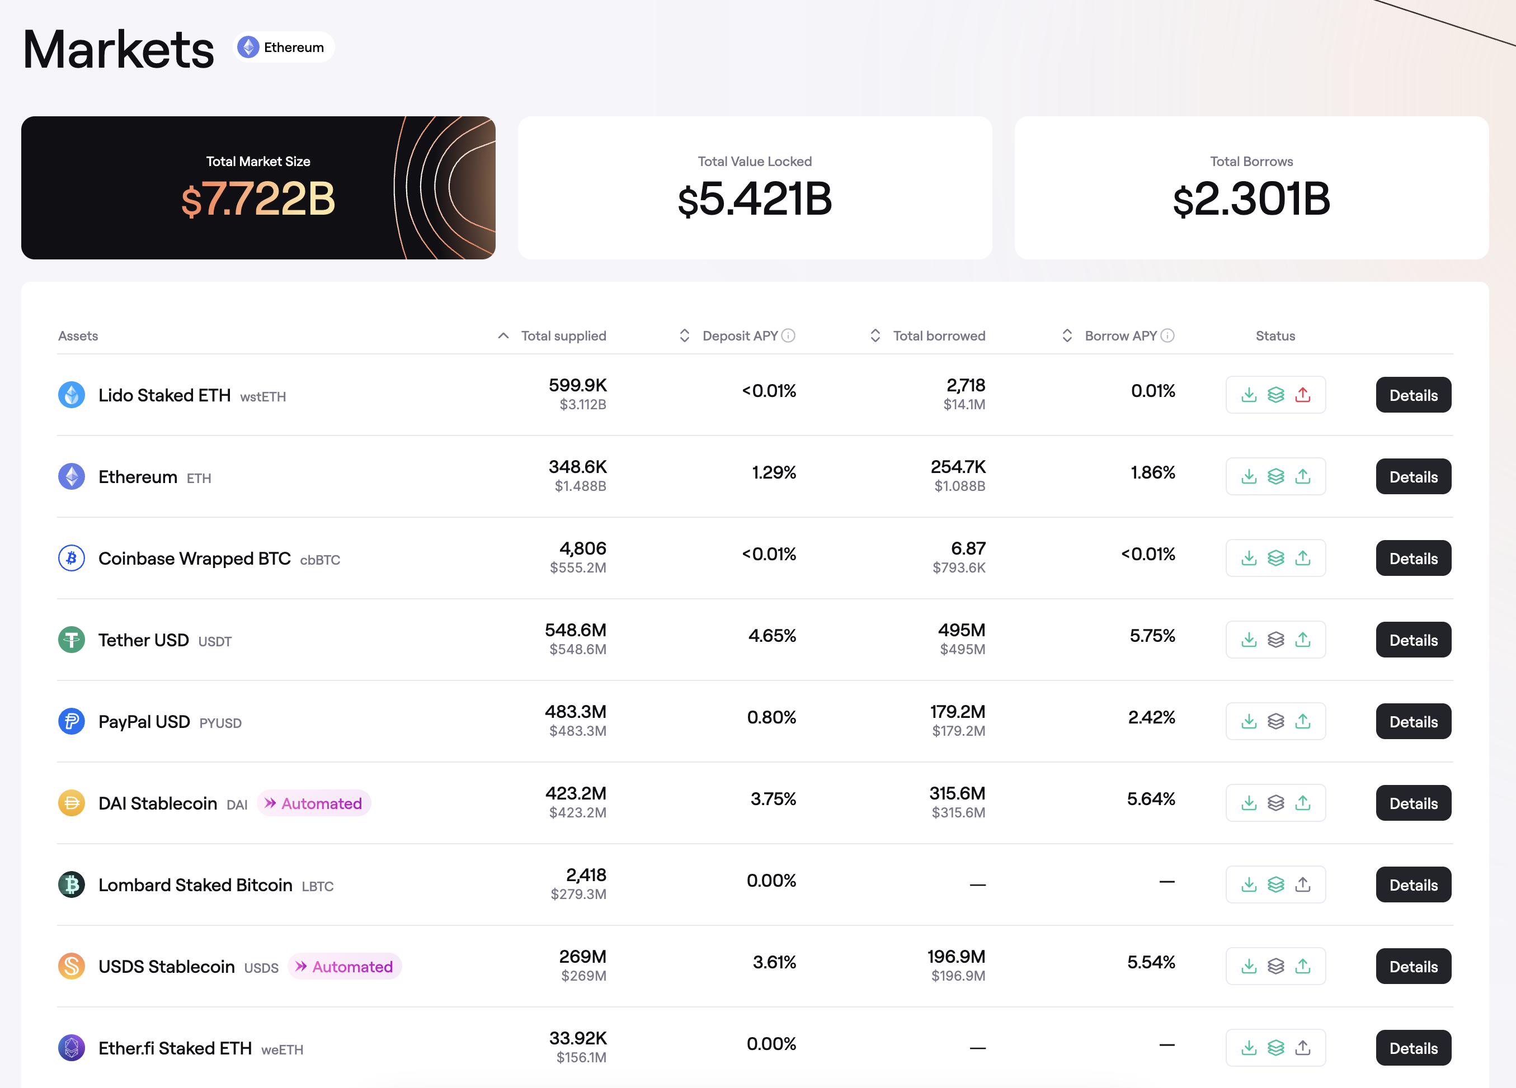The image size is (1516, 1088).
Task: Click the Automated tag on DAI Stablecoin
Action: click(313, 803)
